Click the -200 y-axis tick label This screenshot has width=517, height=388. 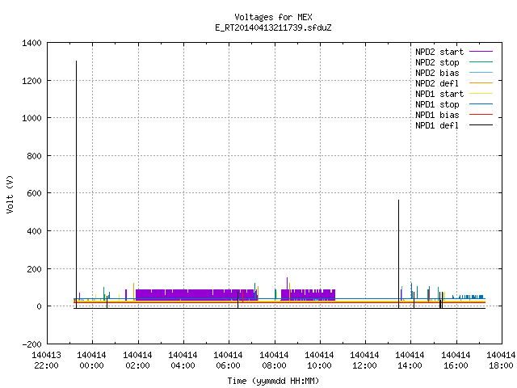pyautogui.click(x=32, y=344)
